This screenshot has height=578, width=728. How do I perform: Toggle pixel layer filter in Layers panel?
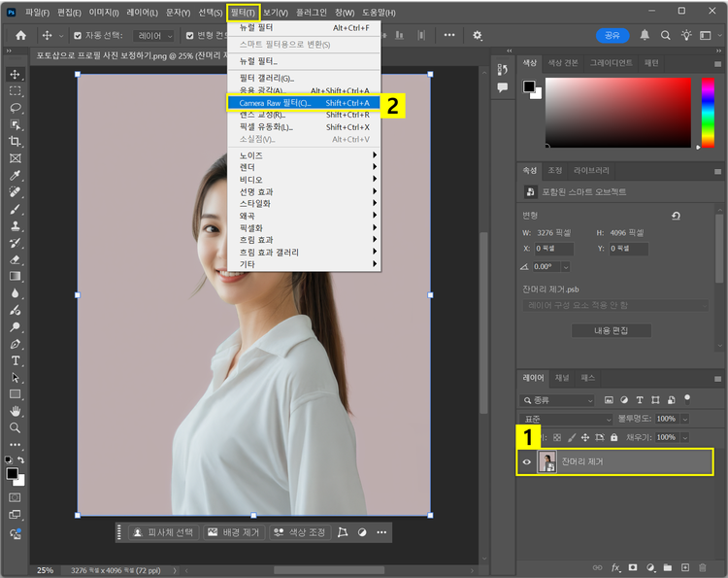click(609, 400)
